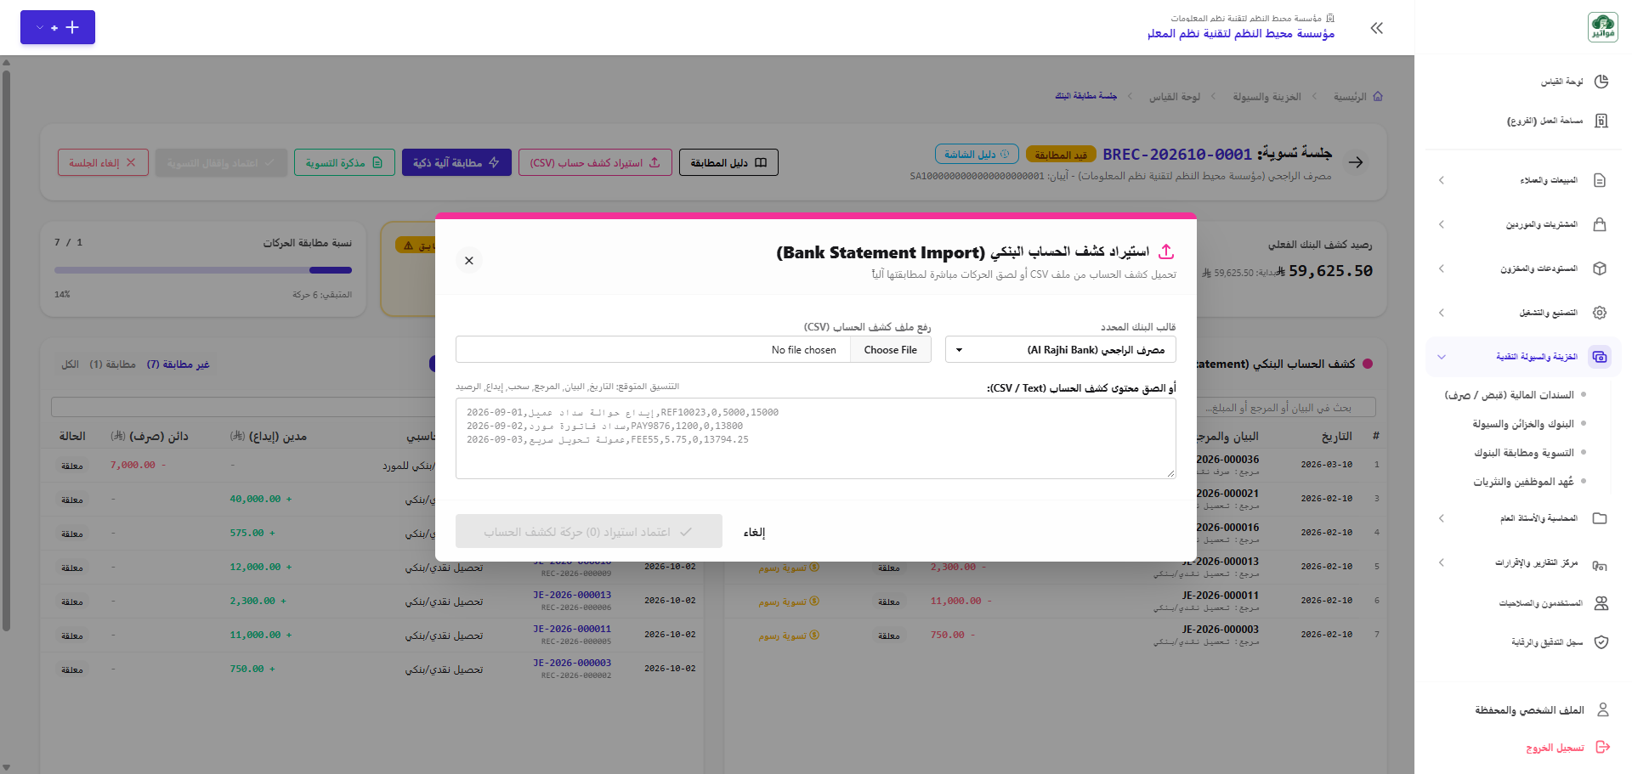Click the dashboard pie chart icon
This screenshot has height=774, width=1632.
(x=1601, y=82)
